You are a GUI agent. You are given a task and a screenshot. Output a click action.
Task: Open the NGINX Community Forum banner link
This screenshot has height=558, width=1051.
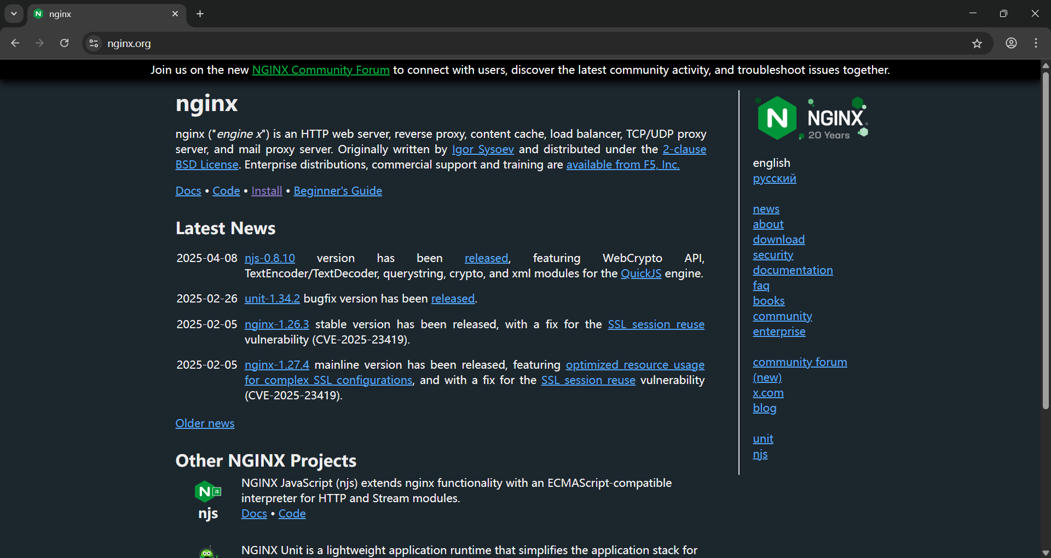tap(321, 70)
